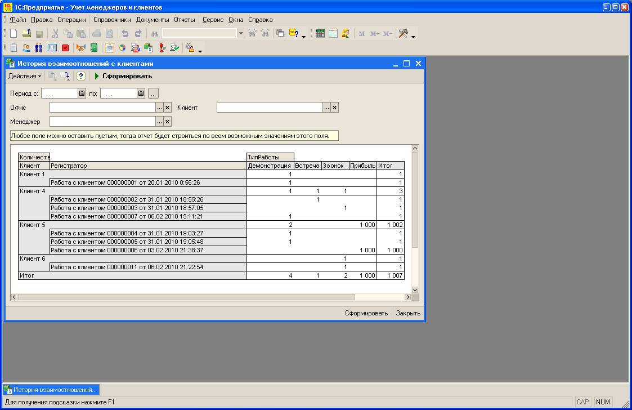632x410 pixels.
Task: Click the Клиент input field
Action: point(270,108)
